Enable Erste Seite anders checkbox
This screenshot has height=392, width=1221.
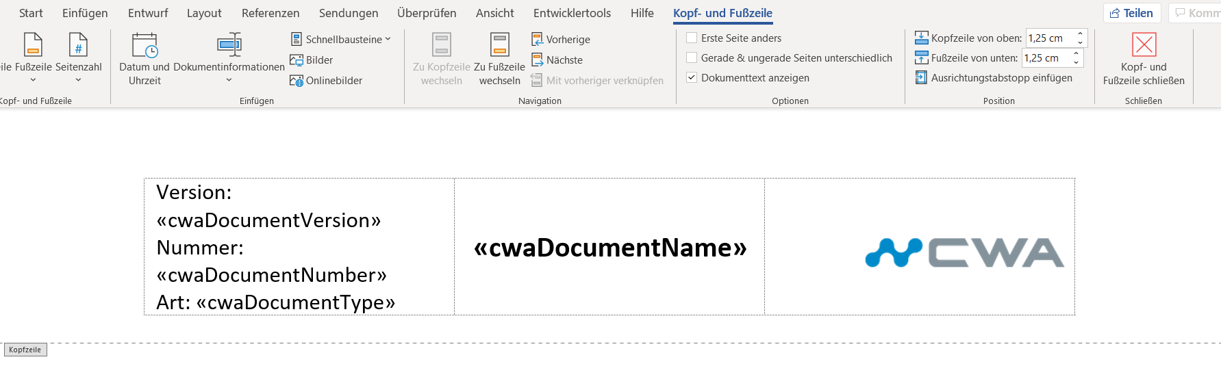pos(692,38)
